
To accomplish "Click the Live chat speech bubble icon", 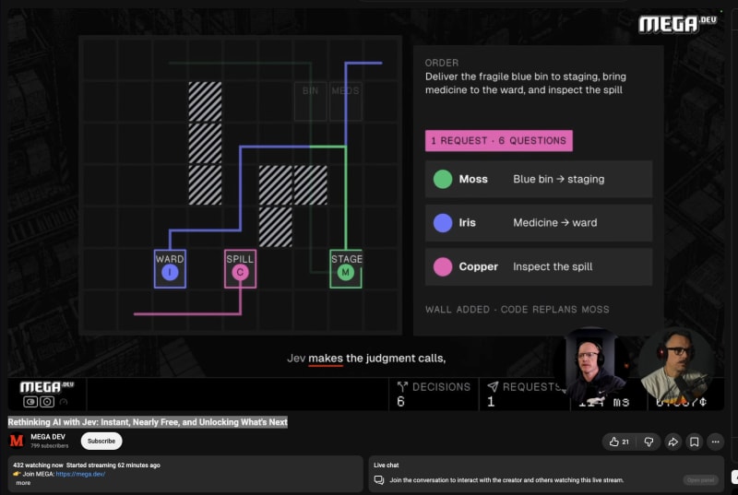I will click(x=379, y=480).
